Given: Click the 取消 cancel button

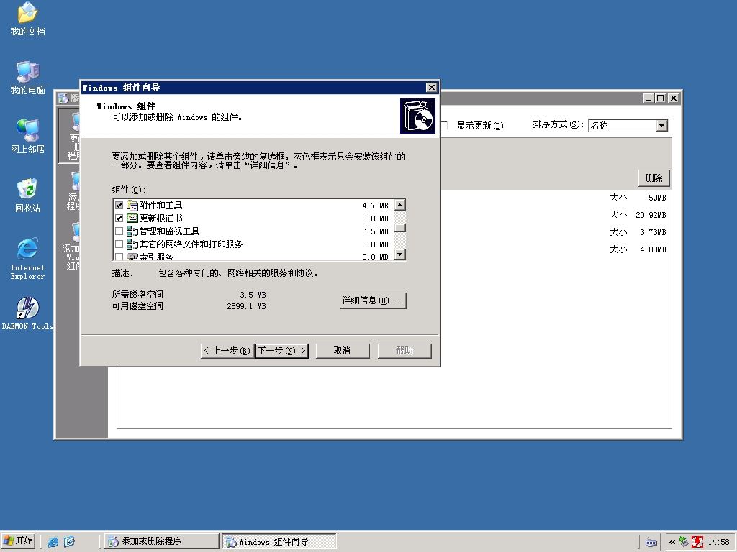Looking at the screenshot, I should [343, 351].
